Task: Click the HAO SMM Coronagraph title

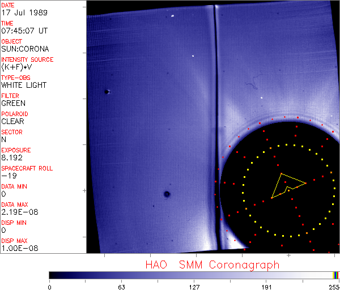Action: pos(212,265)
